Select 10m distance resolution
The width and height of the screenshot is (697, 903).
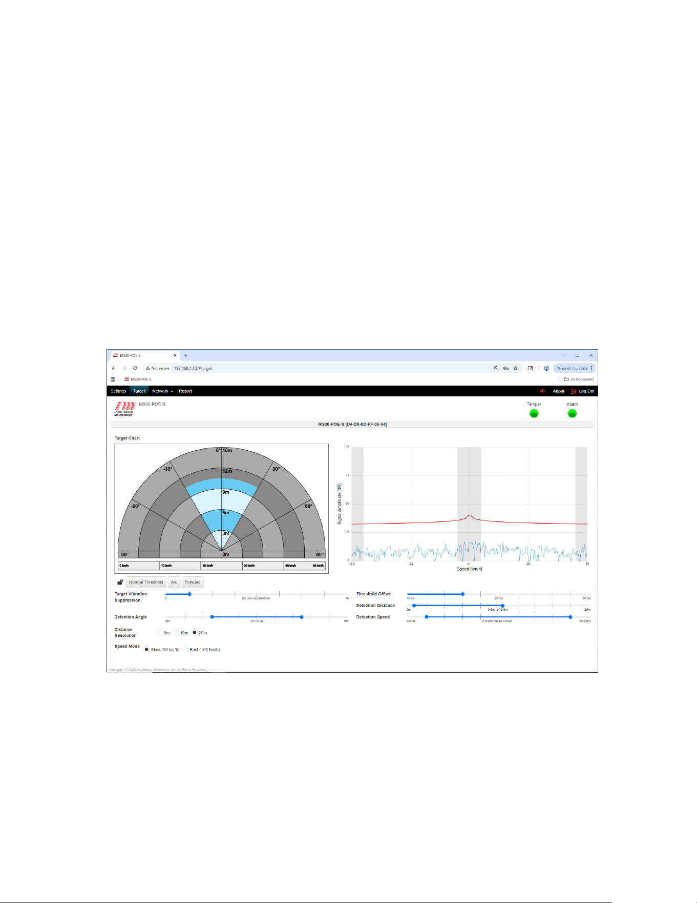coord(176,633)
